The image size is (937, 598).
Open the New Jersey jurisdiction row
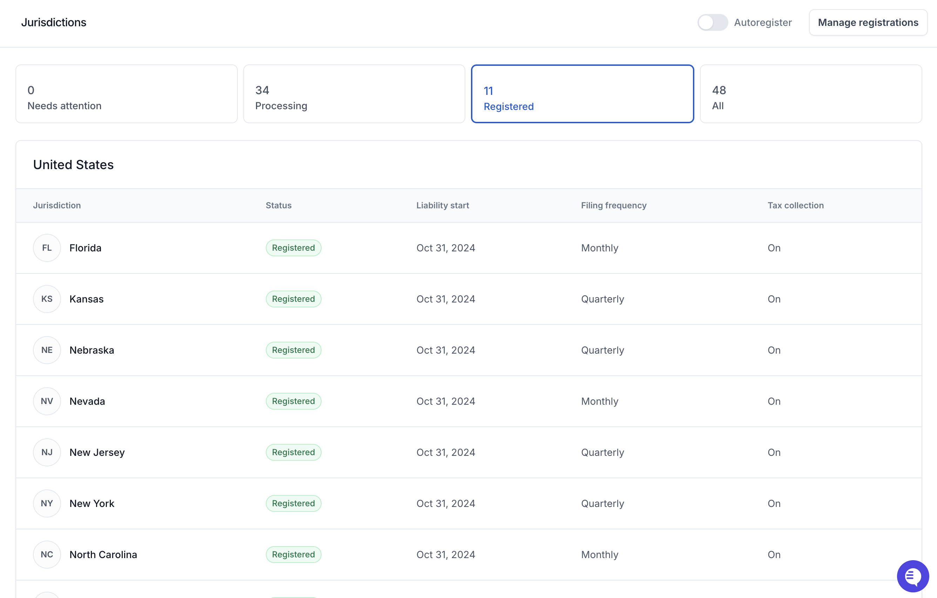point(468,452)
